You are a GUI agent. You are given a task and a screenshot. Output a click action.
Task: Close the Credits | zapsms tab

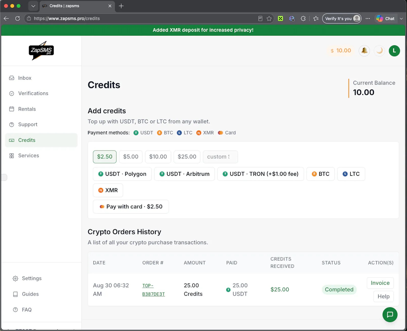pos(110,6)
